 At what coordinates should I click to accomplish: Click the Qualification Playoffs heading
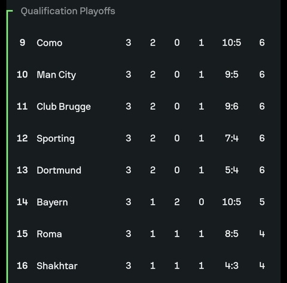(x=68, y=11)
